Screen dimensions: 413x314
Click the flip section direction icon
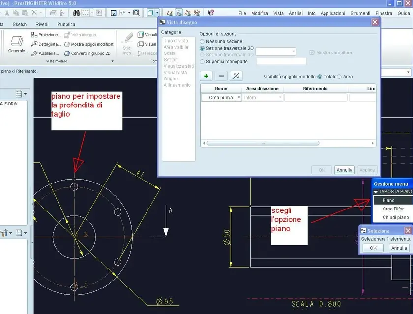[236, 76]
